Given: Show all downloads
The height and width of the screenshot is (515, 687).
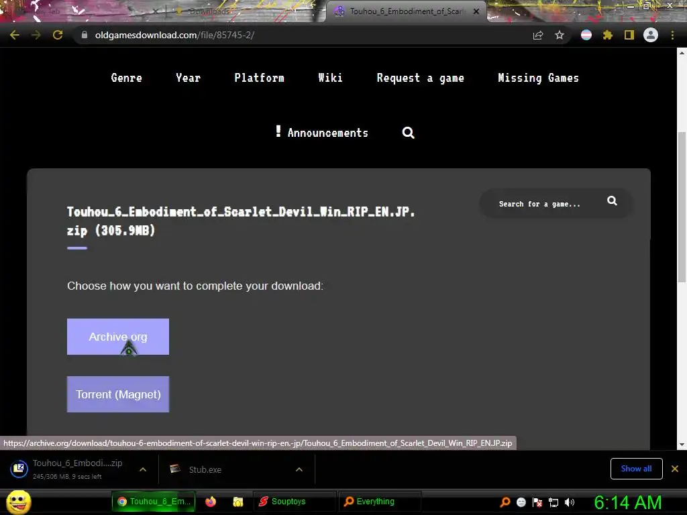Looking at the screenshot, I should coord(636,469).
